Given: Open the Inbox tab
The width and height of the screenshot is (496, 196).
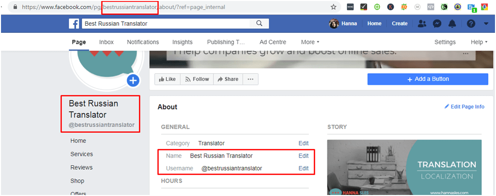Looking at the screenshot, I should click(x=107, y=42).
